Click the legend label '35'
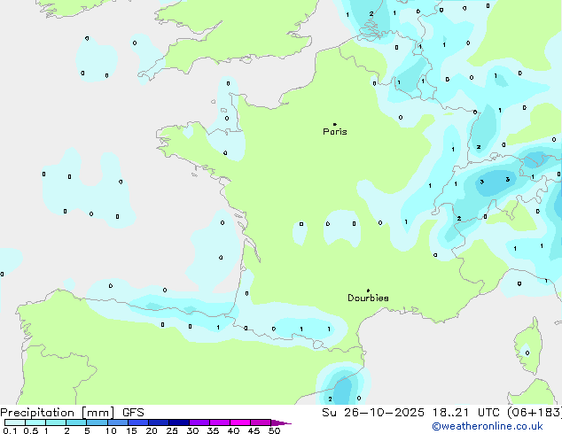Viewport: 562px width, 434px height. click(213, 430)
